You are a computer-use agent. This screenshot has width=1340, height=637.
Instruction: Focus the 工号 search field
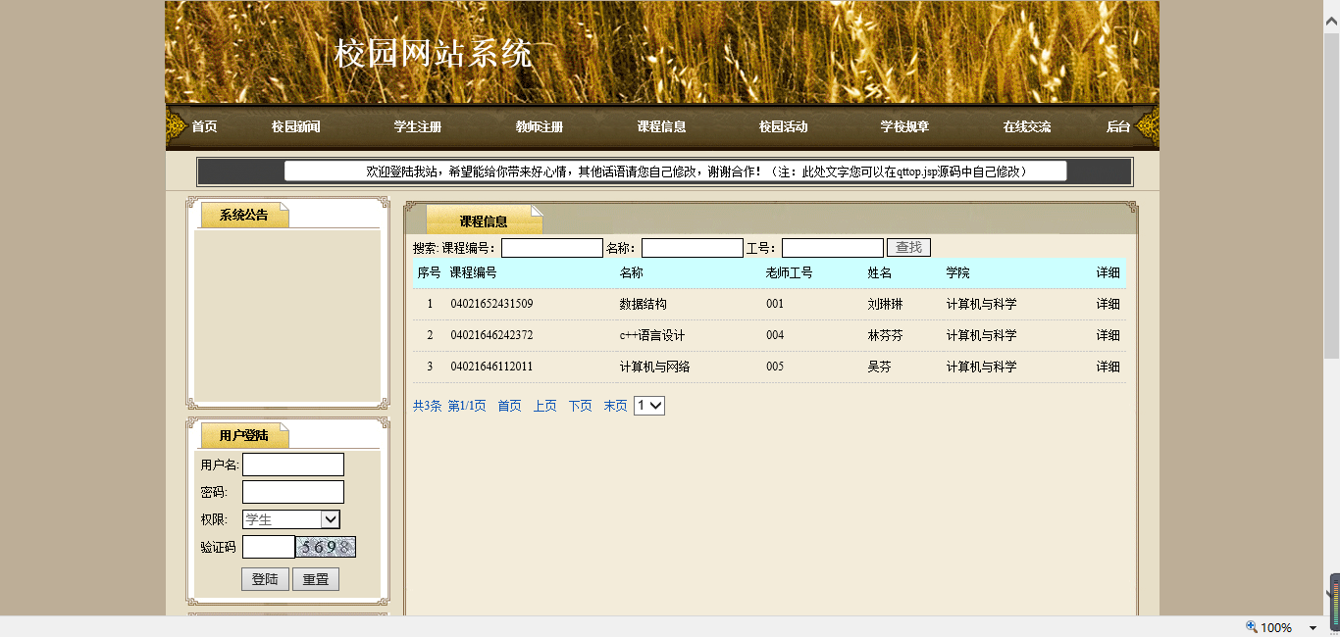(833, 248)
